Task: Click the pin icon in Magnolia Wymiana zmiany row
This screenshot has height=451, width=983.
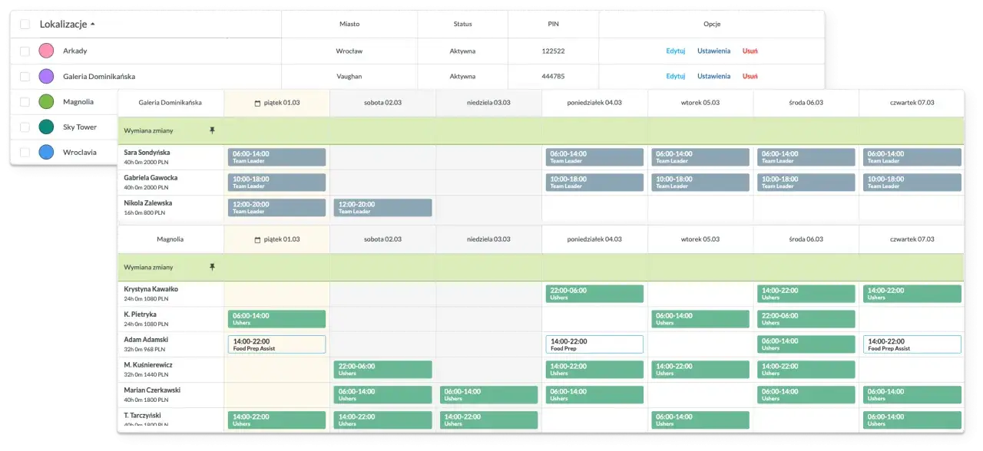Action: click(212, 267)
